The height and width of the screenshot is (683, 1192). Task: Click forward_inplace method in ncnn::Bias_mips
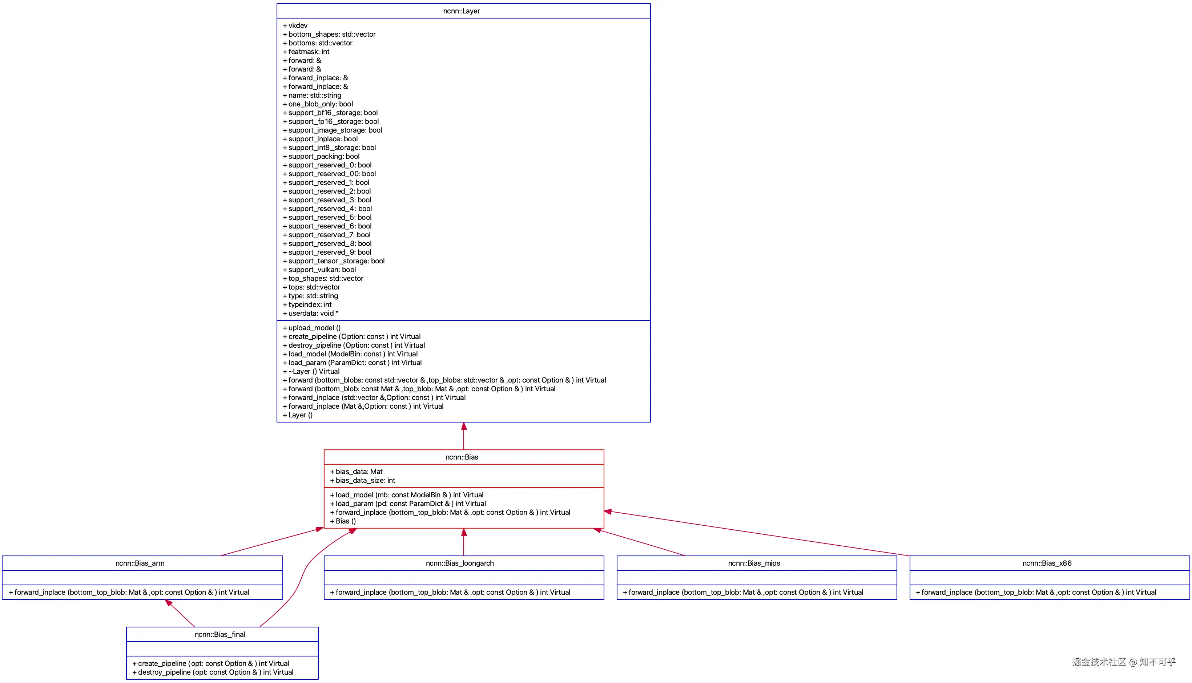pyautogui.click(x=743, y=593)
